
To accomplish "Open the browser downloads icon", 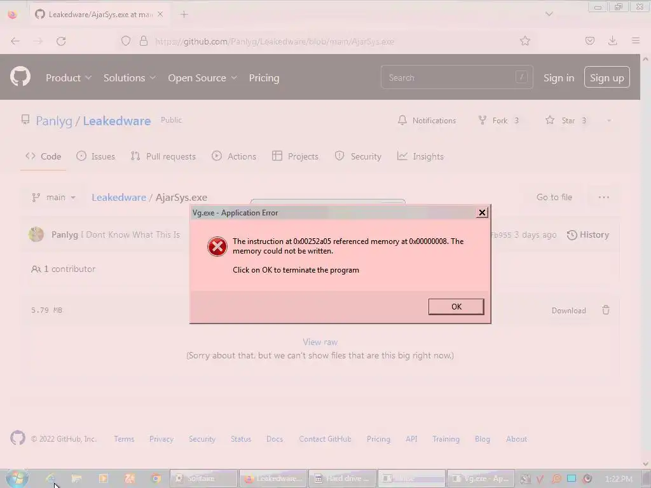I will (x=613, y=41).
